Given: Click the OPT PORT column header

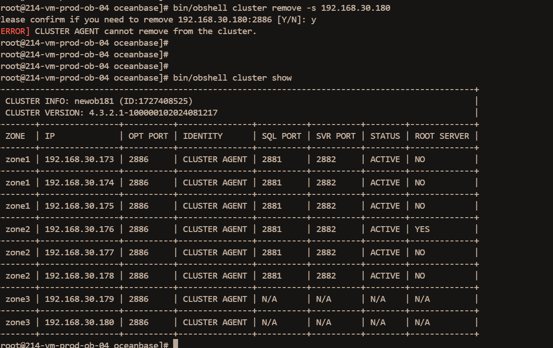Looking at the screenshot, I should pyautogui.click(x=148, y=136).
